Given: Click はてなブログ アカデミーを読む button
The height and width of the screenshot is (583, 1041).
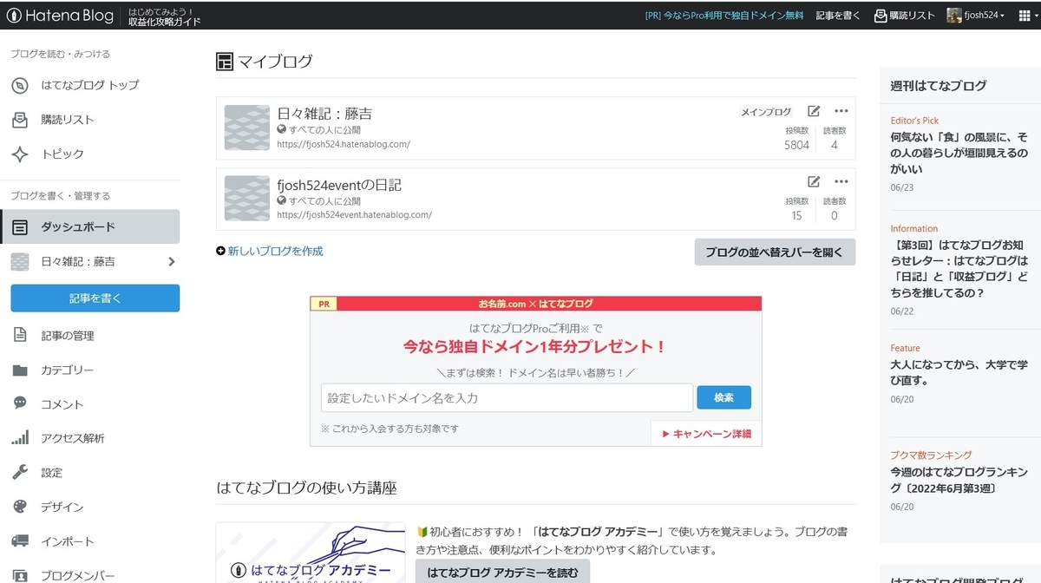Looking at the screenshot, I should coord(502,573).
